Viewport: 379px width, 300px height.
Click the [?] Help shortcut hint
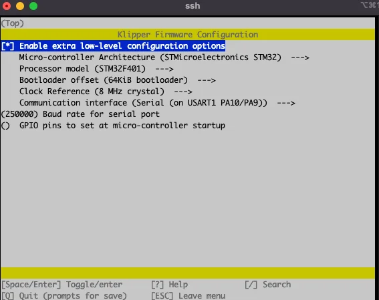click(x=169, y=285)
